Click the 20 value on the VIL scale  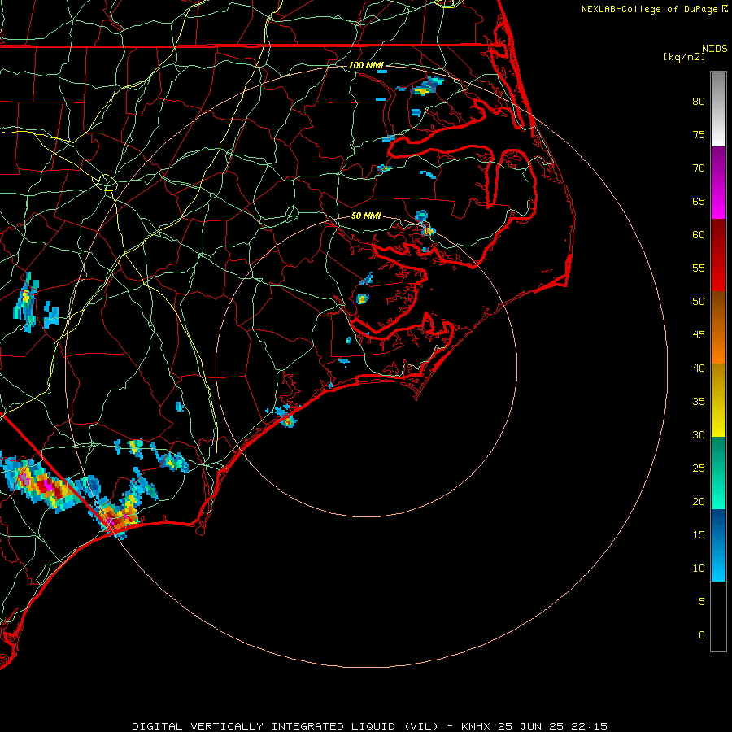[x=699, y=501]
